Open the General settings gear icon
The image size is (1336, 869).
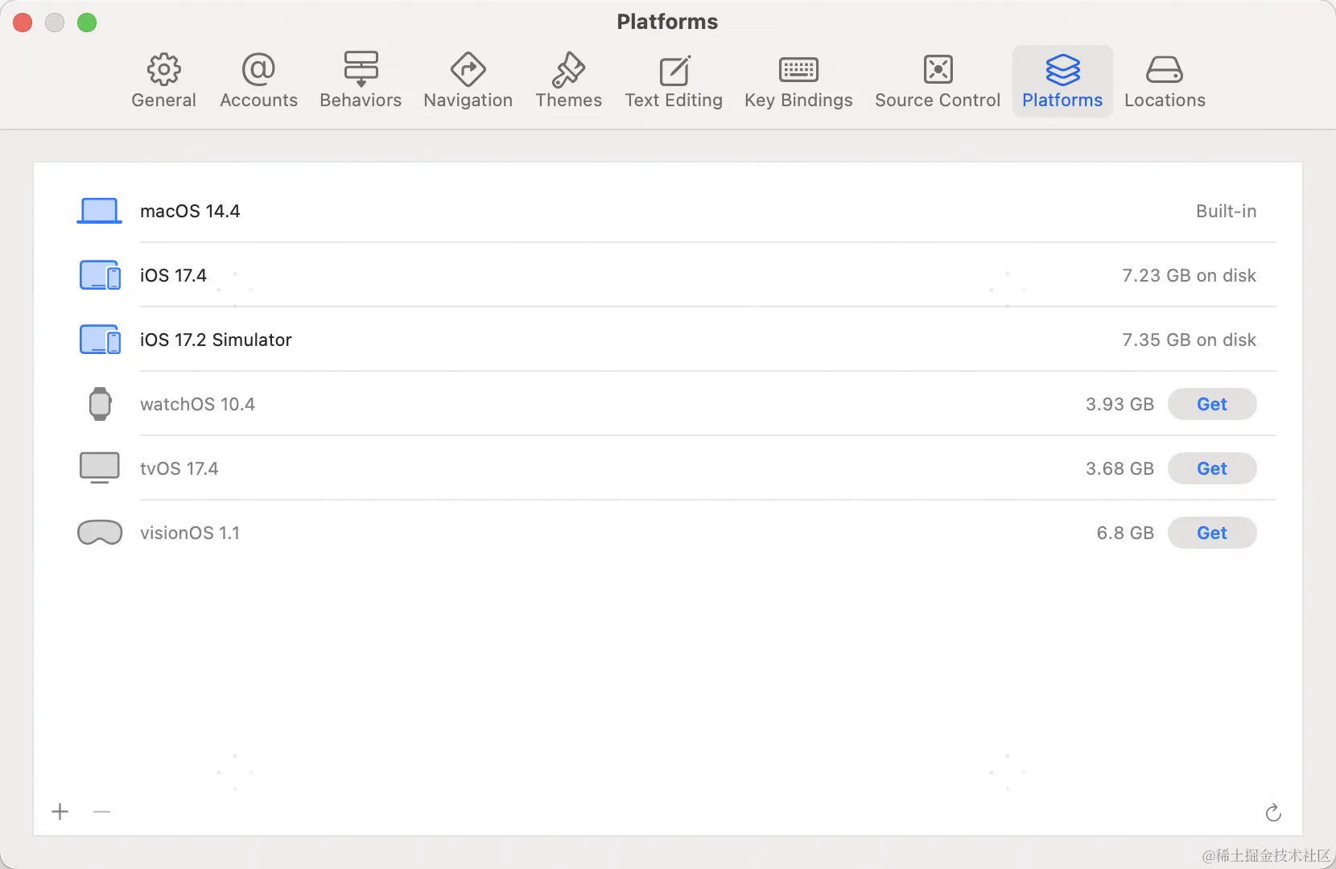[163, 70]
